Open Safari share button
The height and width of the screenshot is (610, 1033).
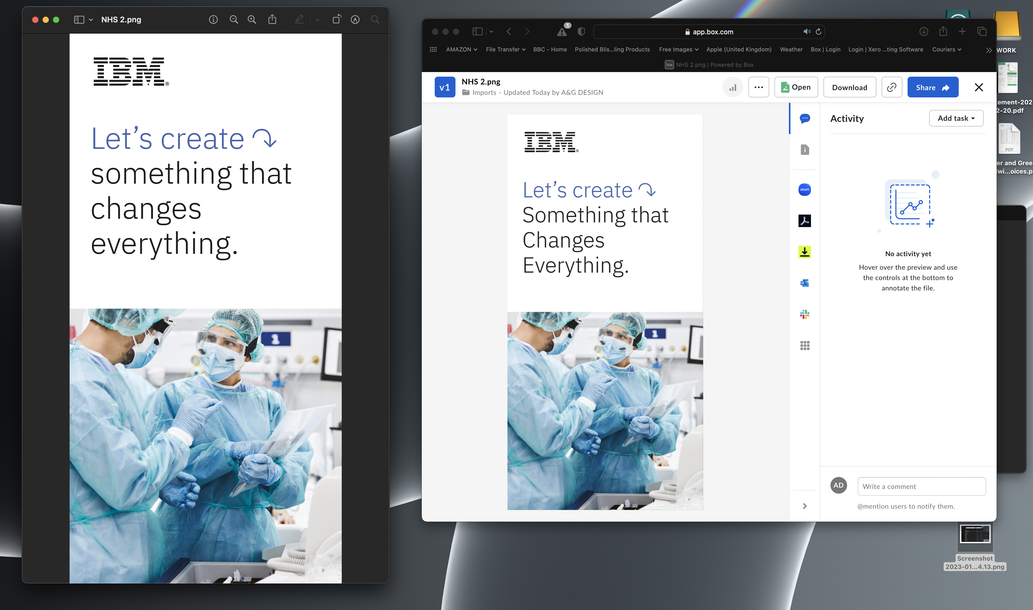tap(943, 32)
